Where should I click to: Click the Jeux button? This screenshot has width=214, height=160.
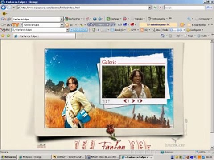click(156, 30)
